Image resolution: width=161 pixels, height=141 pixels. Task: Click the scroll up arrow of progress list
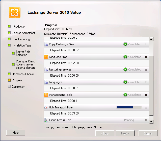[151, 39]
